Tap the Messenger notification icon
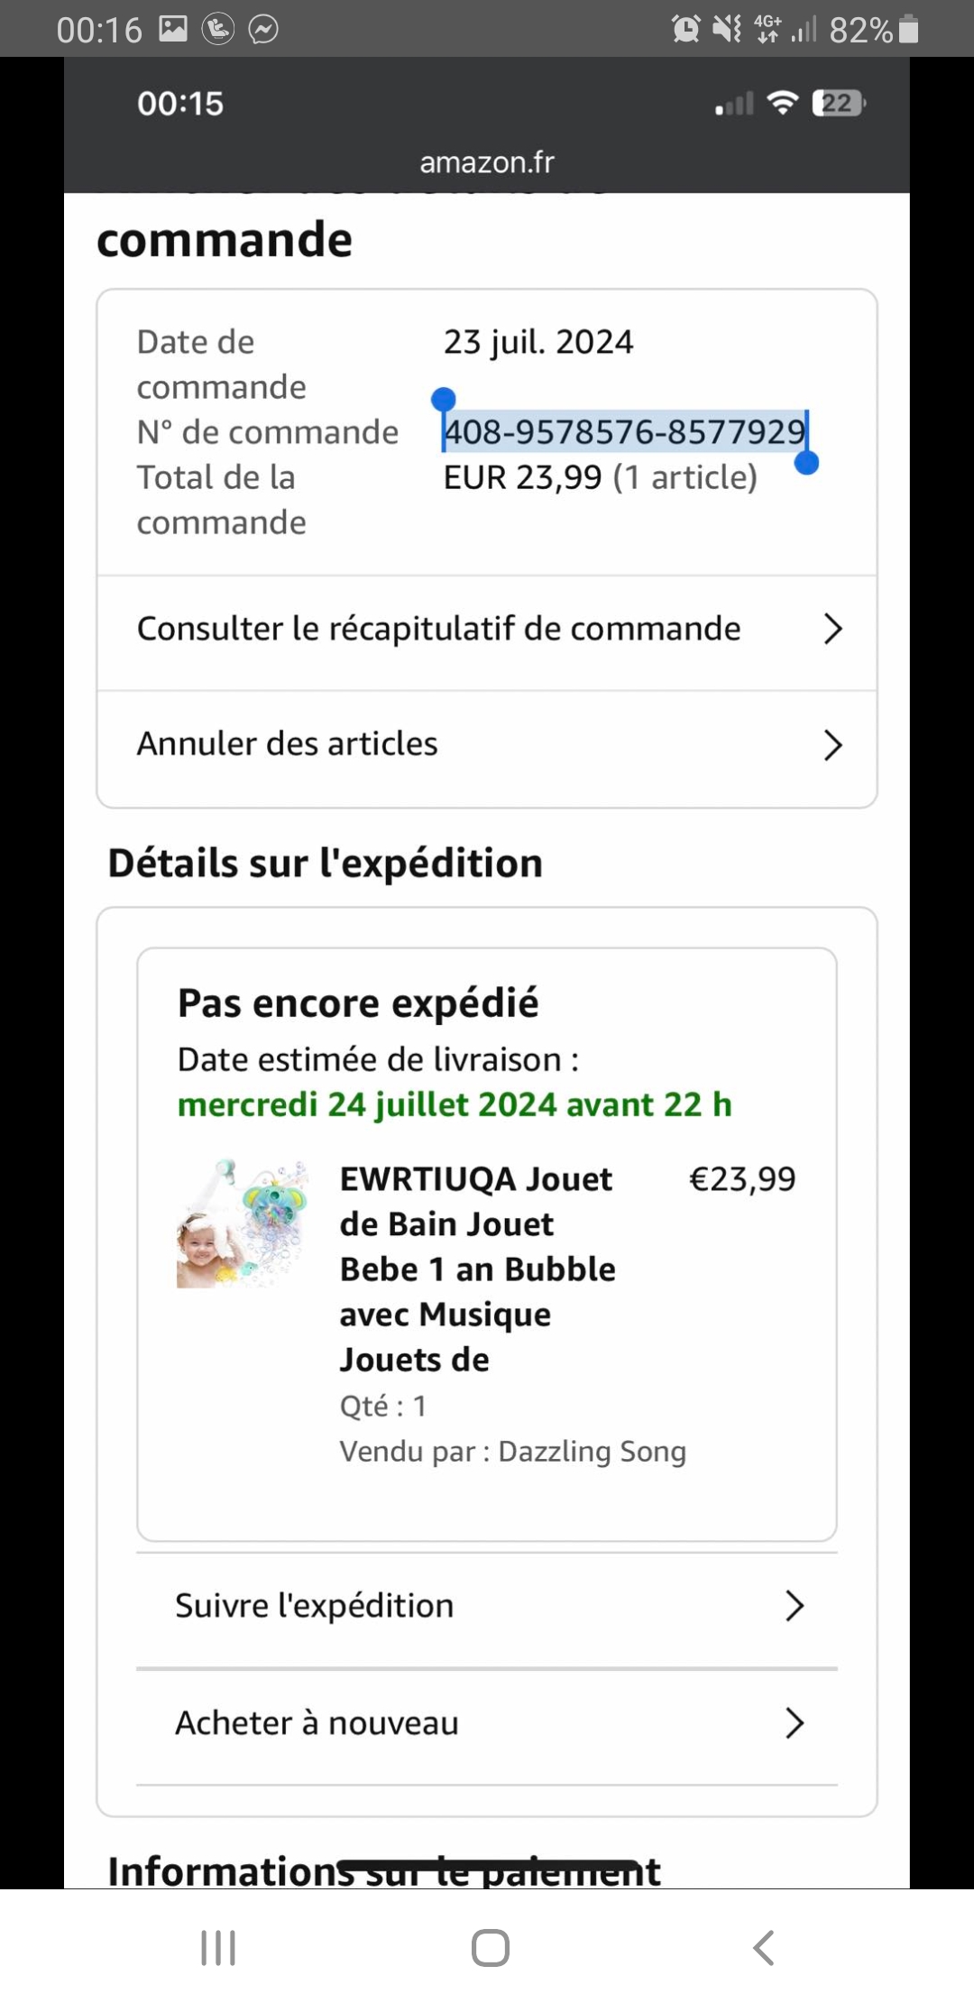This screenshot has width=974, height=2003. tap(263, 30)
